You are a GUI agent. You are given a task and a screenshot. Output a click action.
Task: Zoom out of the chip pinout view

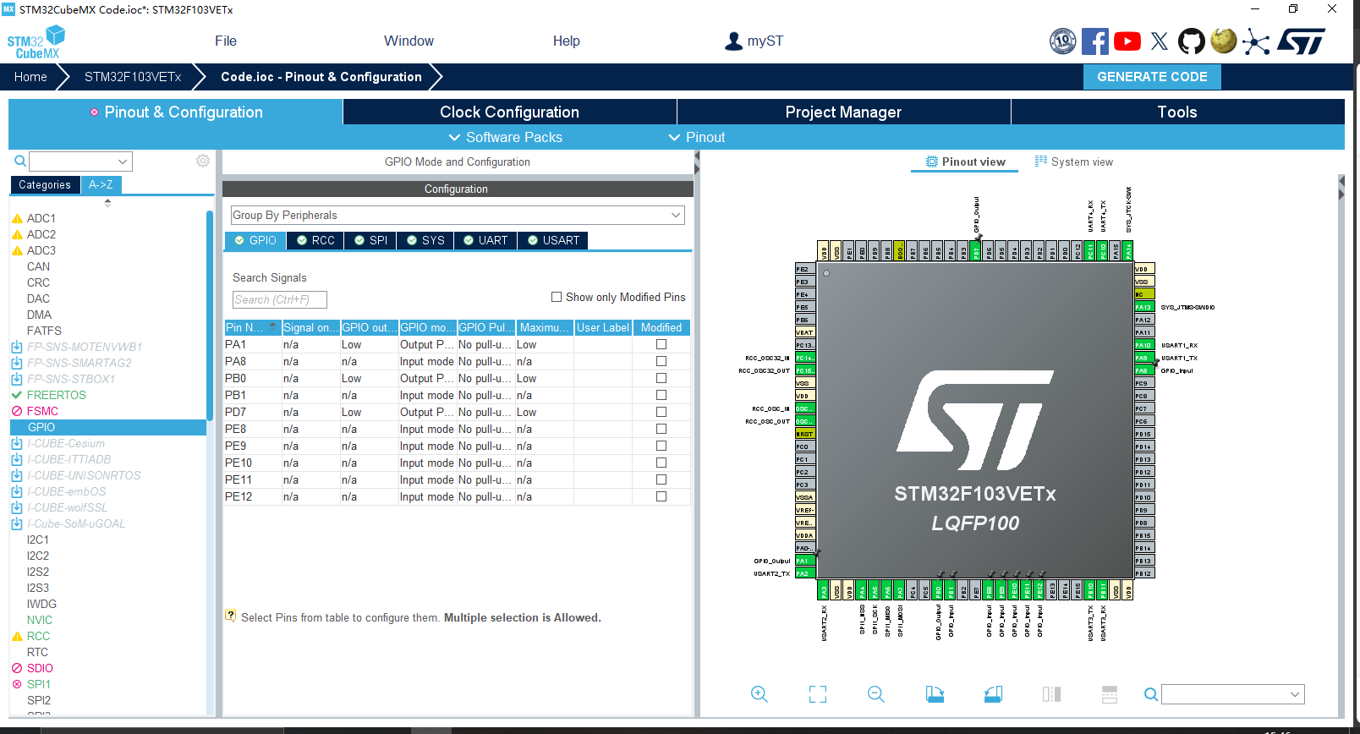point(876,694)
